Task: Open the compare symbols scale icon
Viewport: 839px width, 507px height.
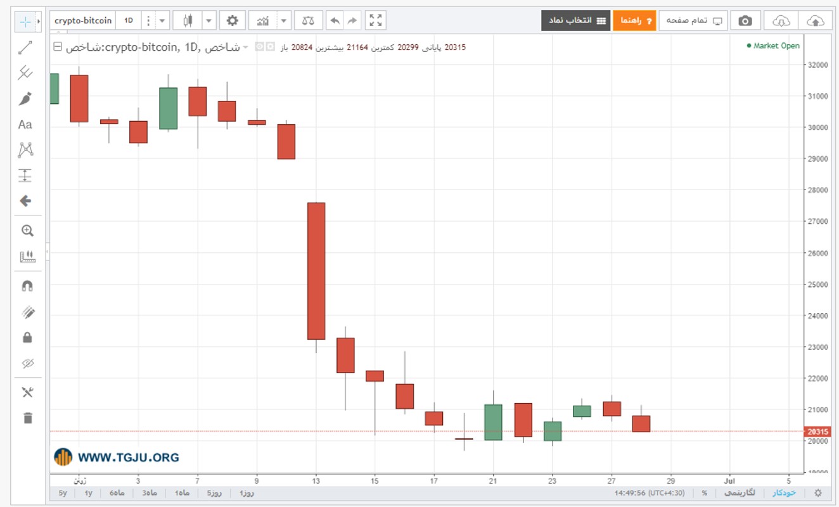Action: pos(309,21)
